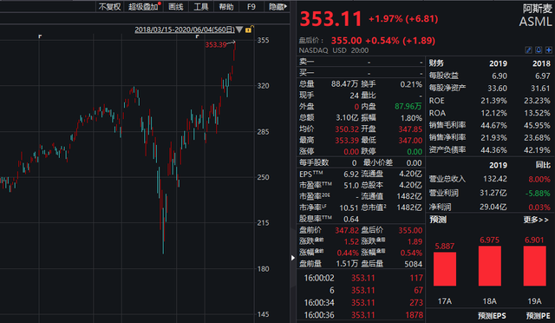
Task: Open 更多>> forecast details link
Action: coord(536,220)
